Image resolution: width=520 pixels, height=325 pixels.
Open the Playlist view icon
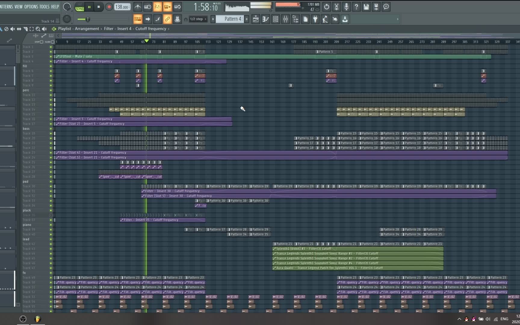[256, 19]
